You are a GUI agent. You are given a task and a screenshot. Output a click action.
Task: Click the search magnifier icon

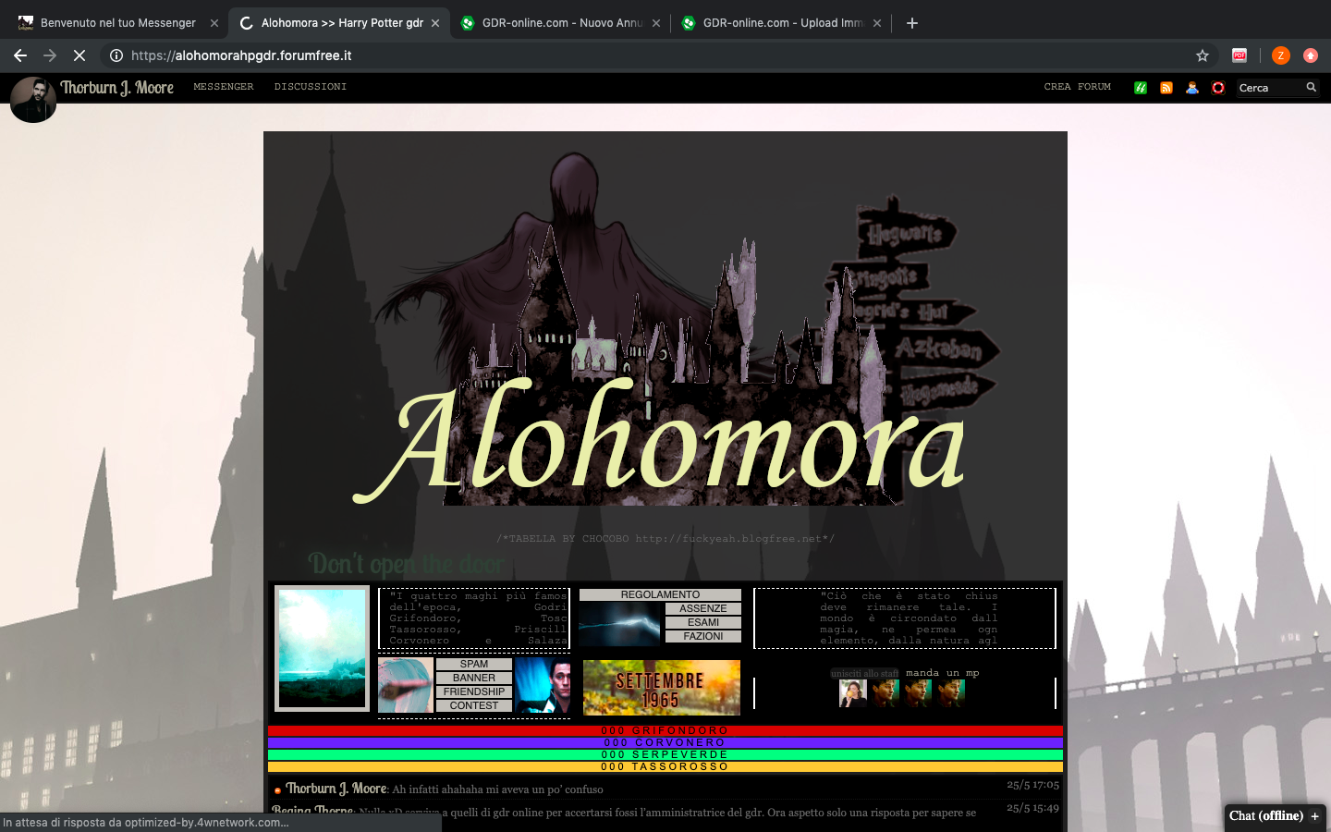click(x=1312, y=87)
